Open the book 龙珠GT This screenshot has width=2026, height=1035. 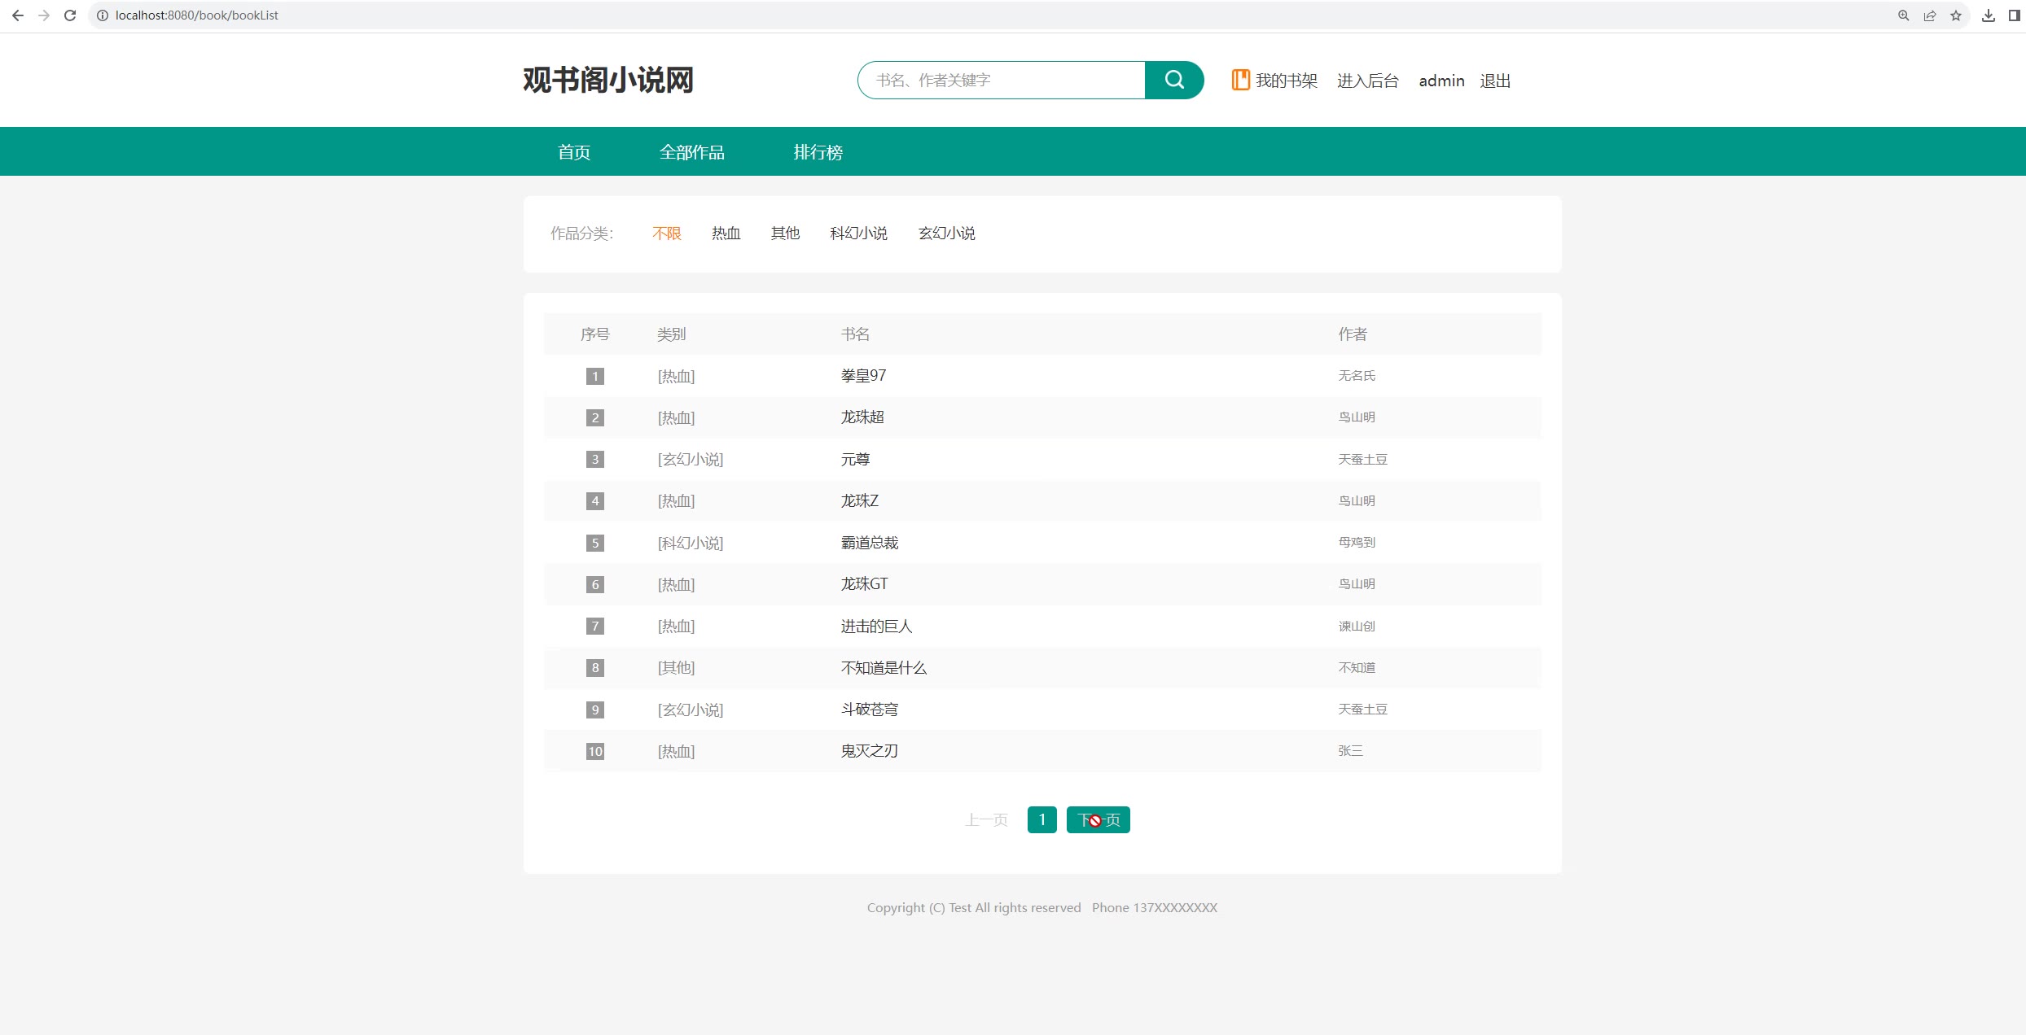click(864, 584)
